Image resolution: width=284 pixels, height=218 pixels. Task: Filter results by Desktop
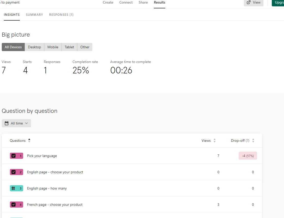pyautogui.click(x=34, y=47)
